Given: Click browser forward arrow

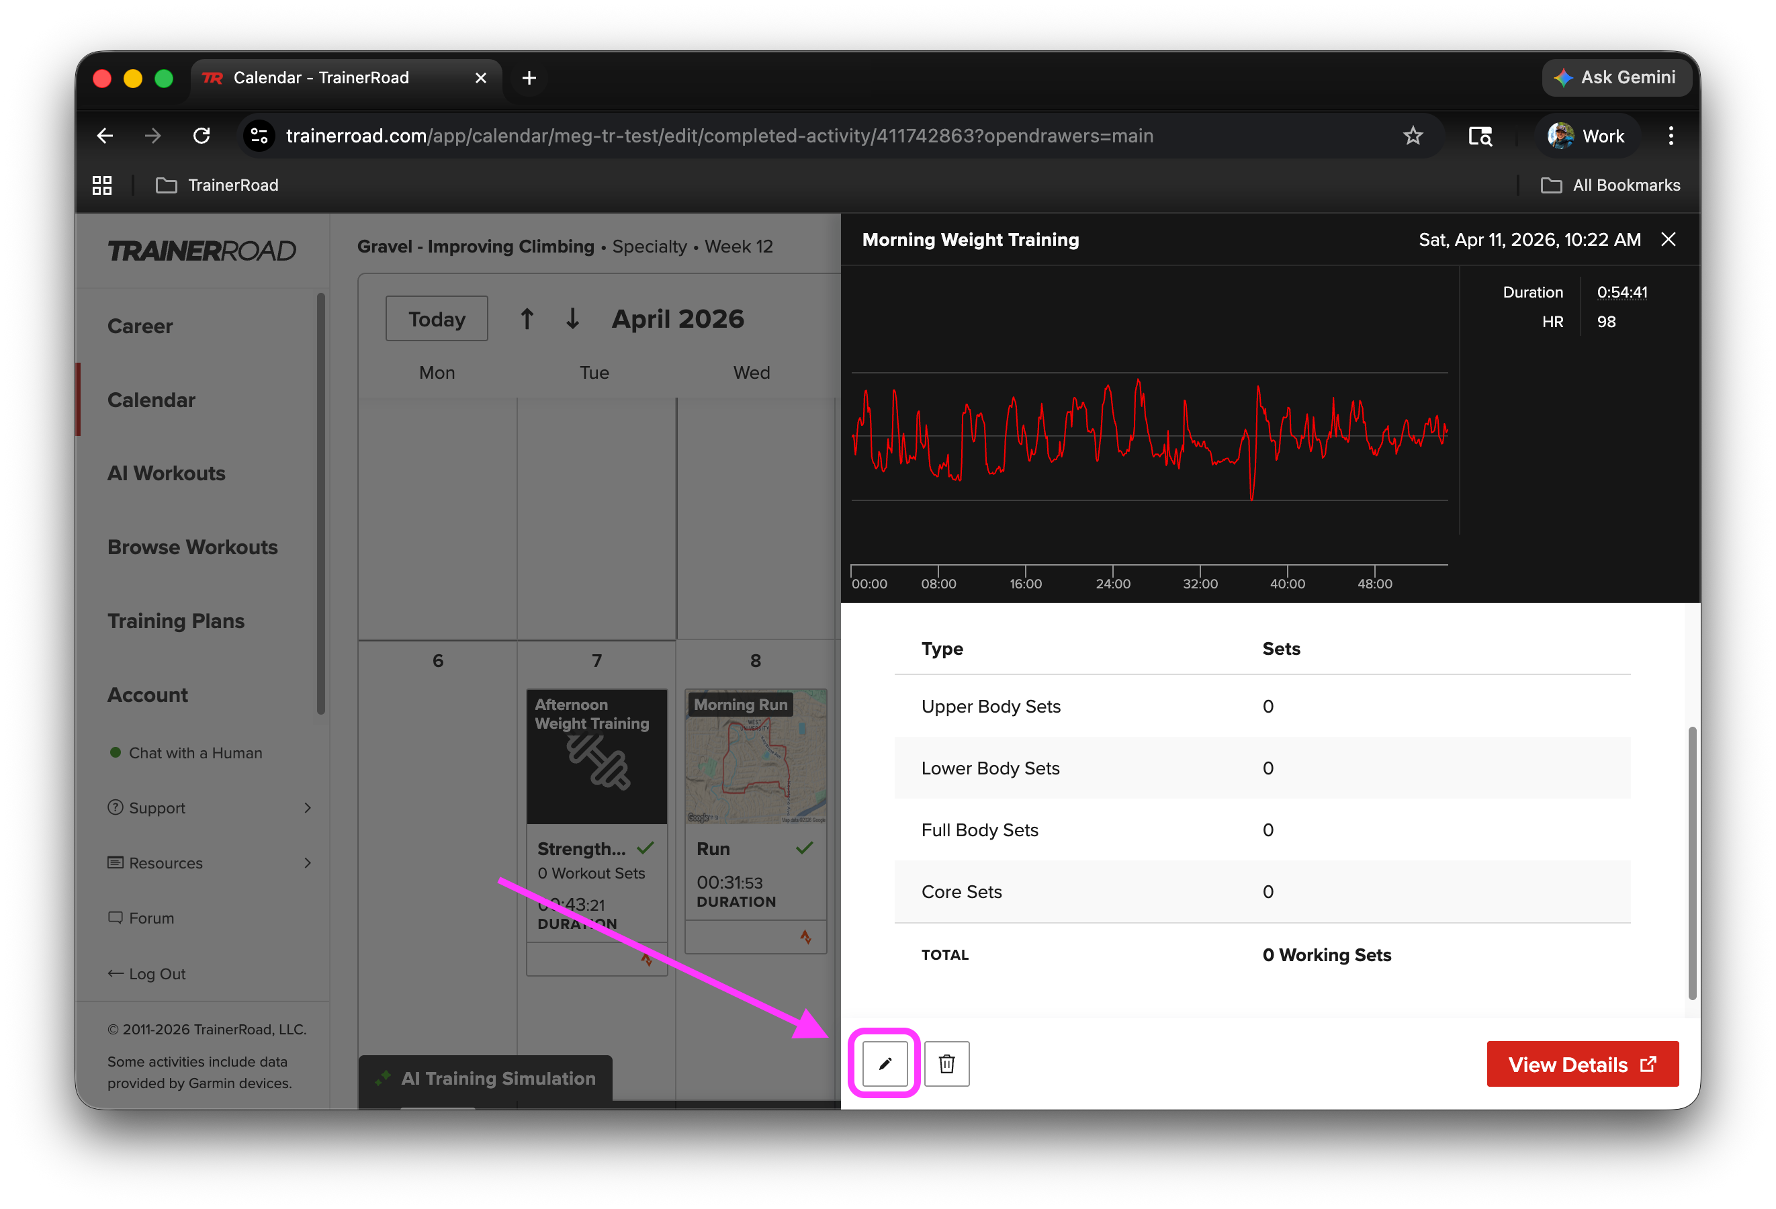Looking at the screenshot, I should pos(153,136).
